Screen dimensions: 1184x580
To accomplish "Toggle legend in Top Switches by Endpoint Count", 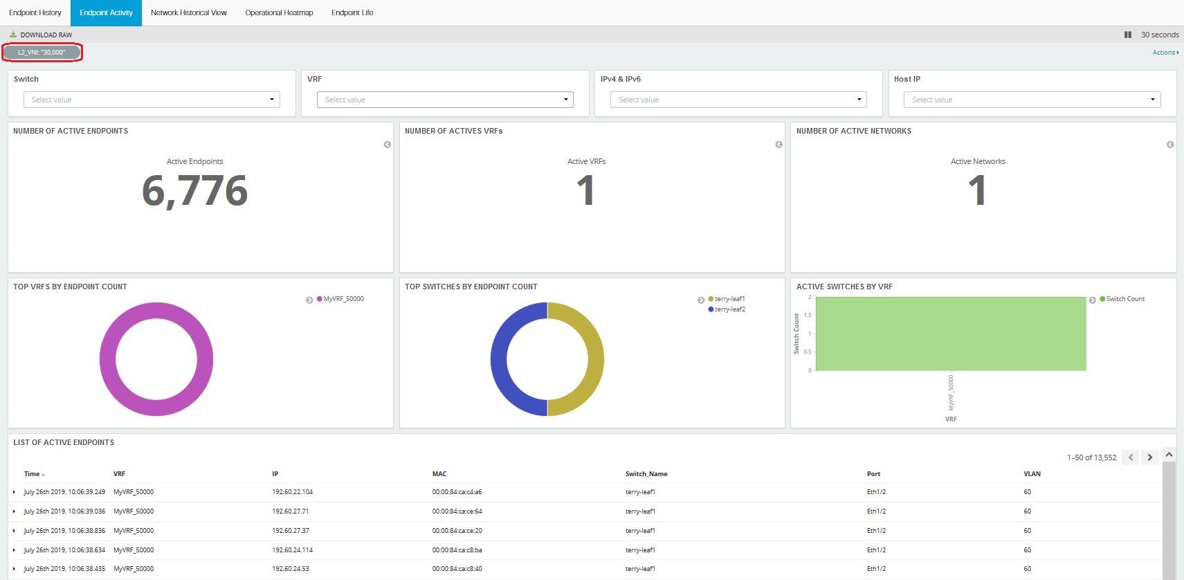I will (701, 300).
